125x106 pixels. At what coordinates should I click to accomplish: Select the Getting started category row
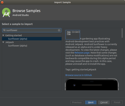pyautogui.click(x=32, y=35)
